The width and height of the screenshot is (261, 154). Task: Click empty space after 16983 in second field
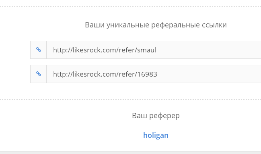208,74
